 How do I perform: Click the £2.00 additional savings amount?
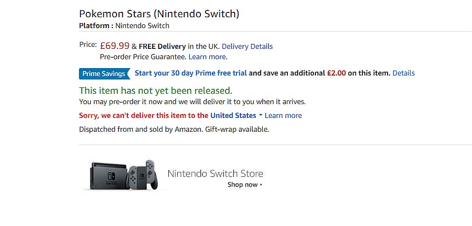coord(336,73)
